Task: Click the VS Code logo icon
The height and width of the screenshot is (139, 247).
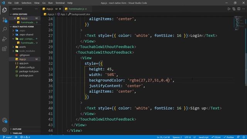Action: (3, 3)
